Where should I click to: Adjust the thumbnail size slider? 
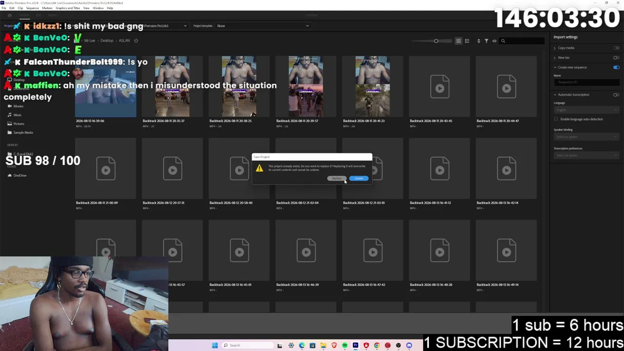(x=436, y=41)
